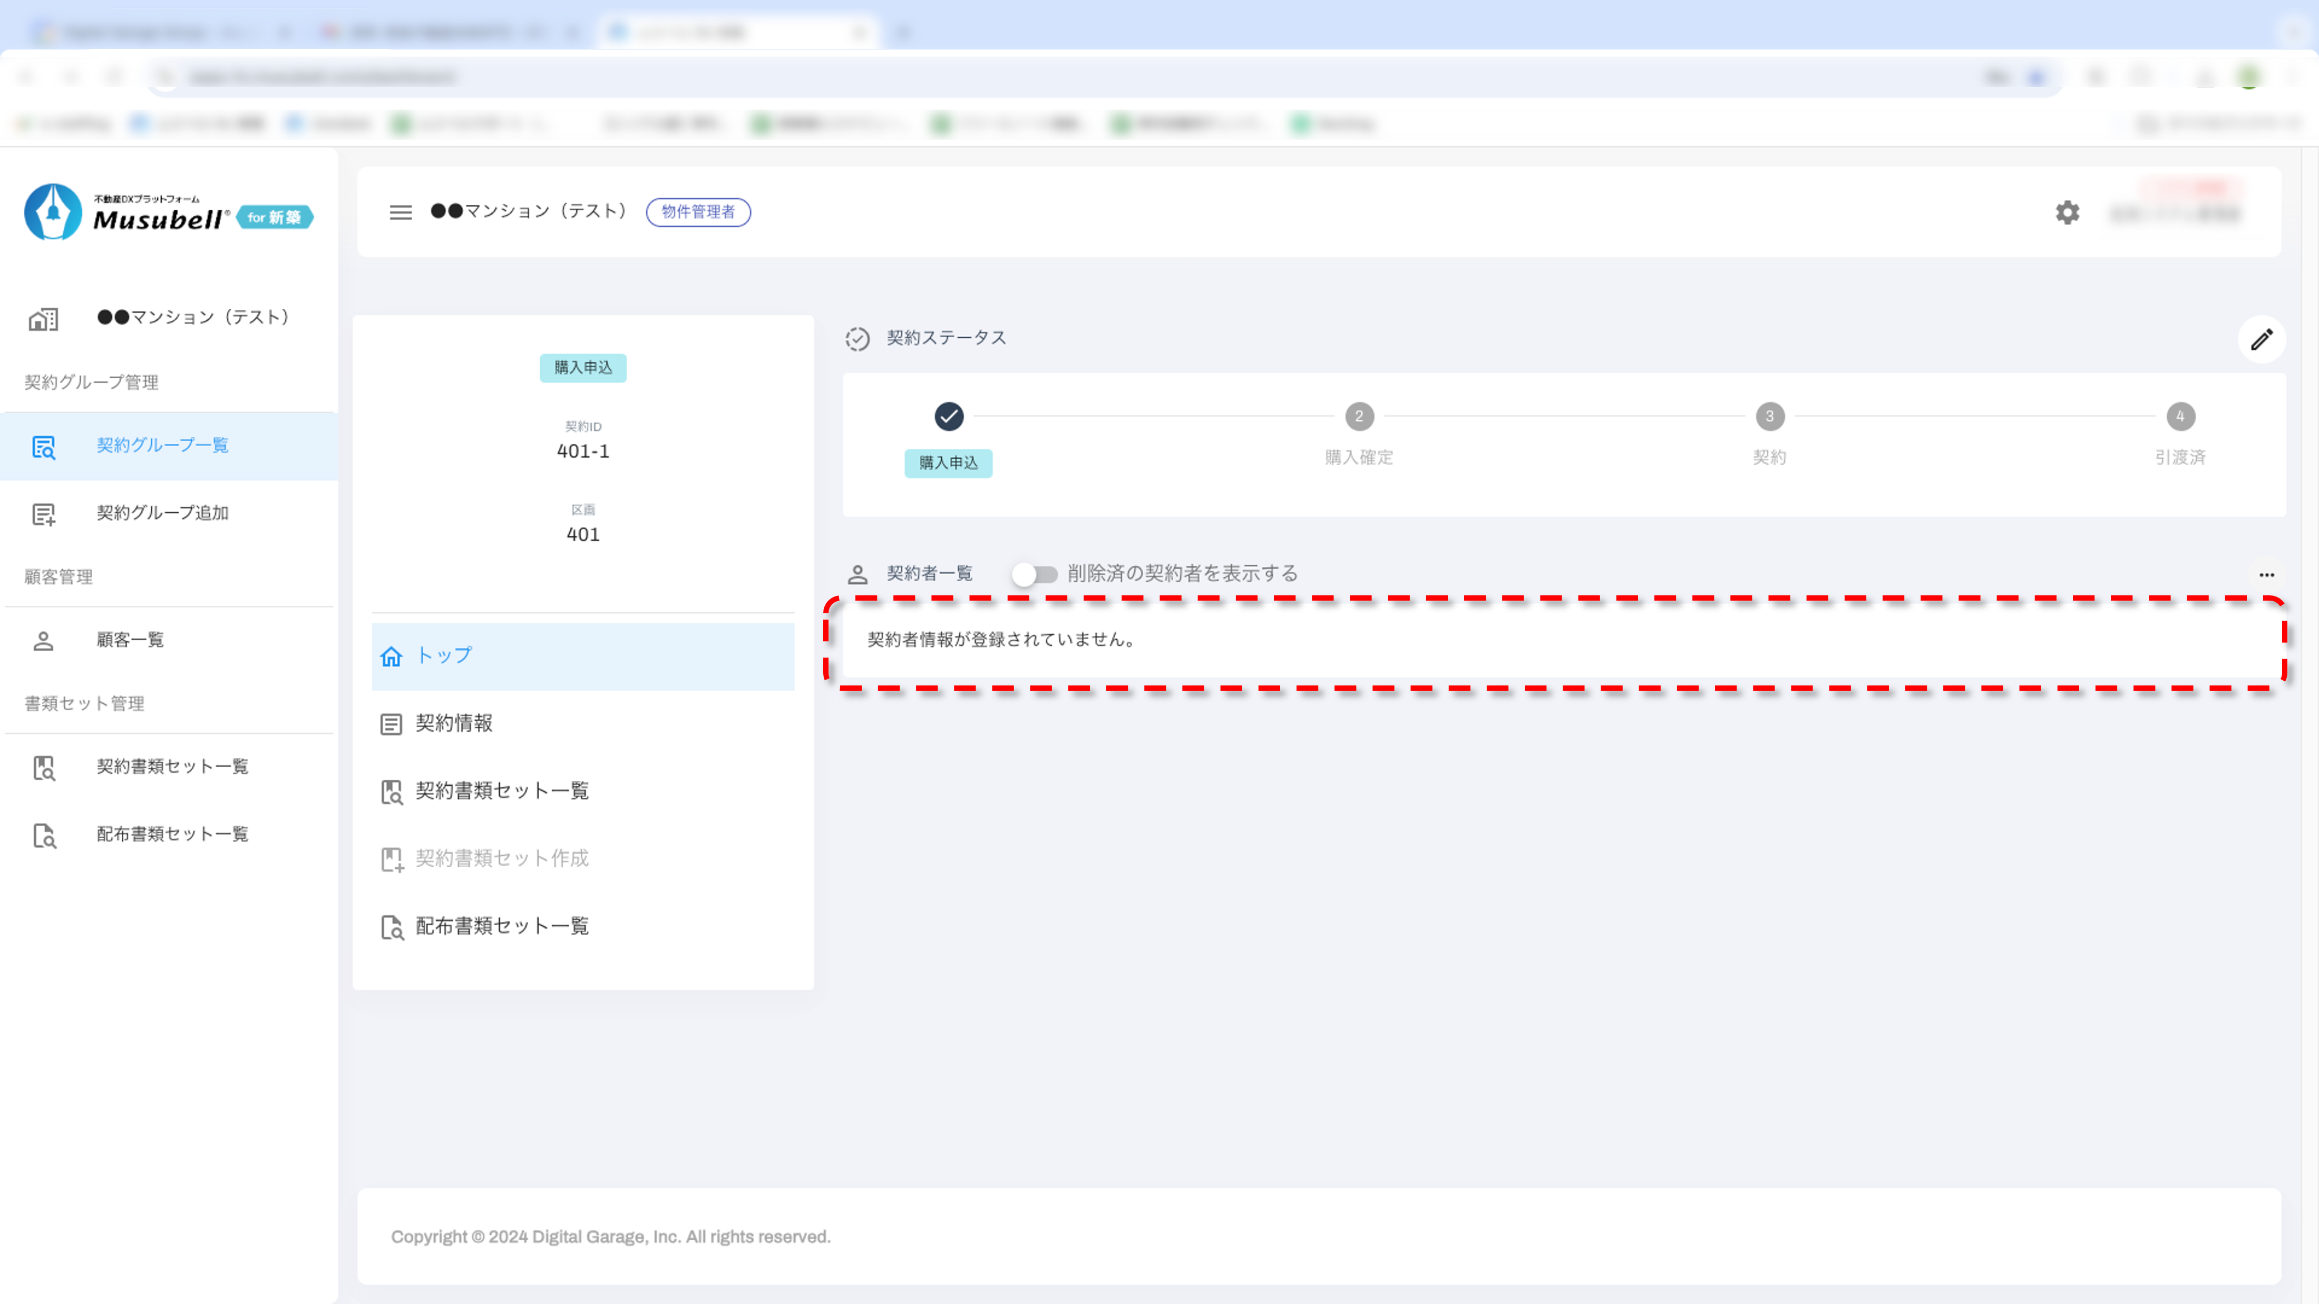The image size is (2319, 1304).
Task: Open 契約情報 in the contract menu
Action: click(454, 723)
